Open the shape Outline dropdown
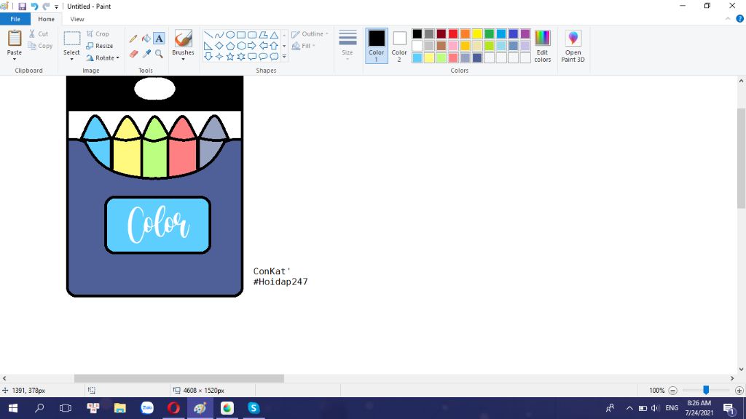746x419 pixels. (310, 33)
